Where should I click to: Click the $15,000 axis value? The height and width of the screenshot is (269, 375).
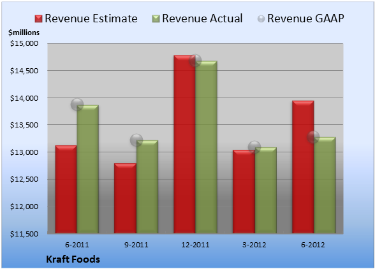coord(24,43)
